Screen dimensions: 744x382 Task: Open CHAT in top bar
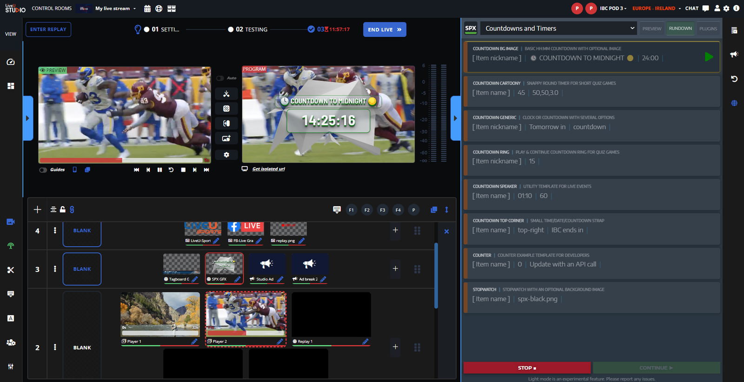[x=697, y=8]
